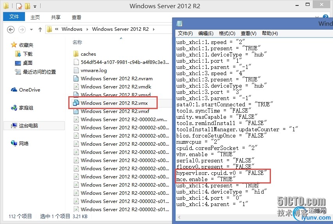Select vmware.log file
Screen dimensions: 333x224
[94, 71]
